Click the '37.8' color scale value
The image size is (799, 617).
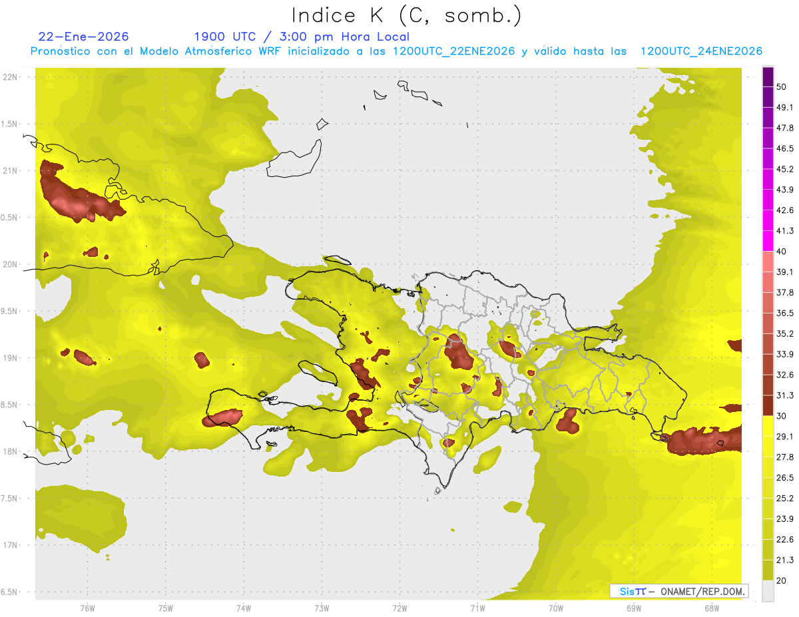[x=785, y=293]
